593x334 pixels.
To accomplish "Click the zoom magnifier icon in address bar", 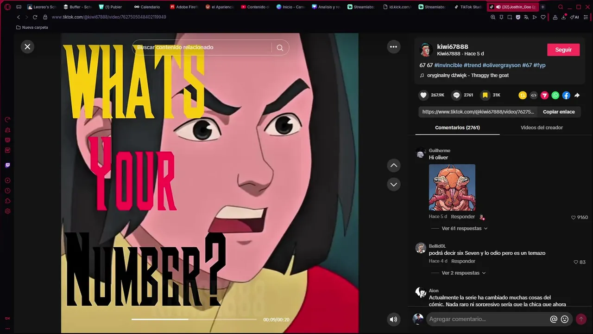I will click(493, 17).
